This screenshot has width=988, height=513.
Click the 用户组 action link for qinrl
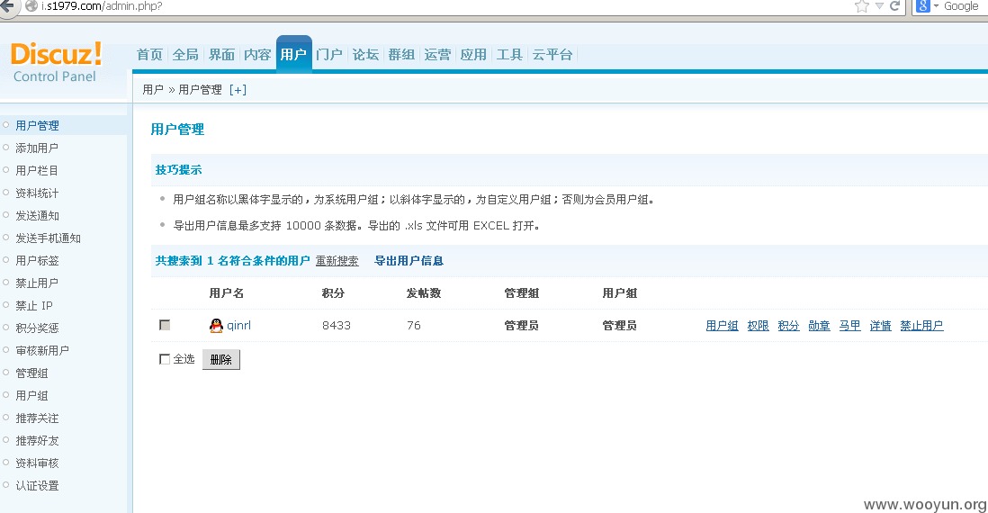pos(722,326)
